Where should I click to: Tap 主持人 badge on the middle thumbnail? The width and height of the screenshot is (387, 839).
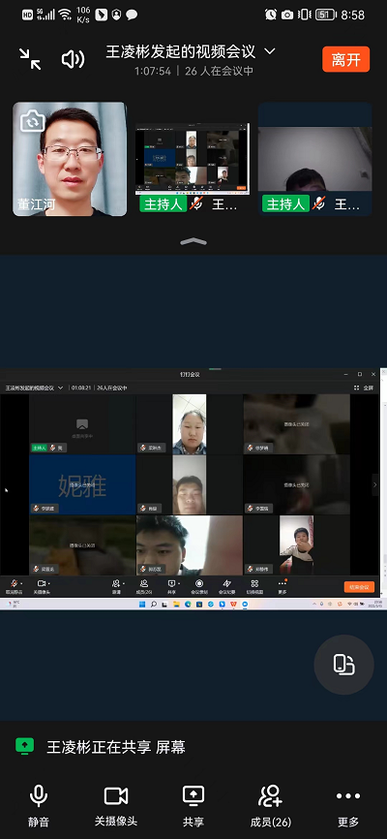click(x=164, y=203)
